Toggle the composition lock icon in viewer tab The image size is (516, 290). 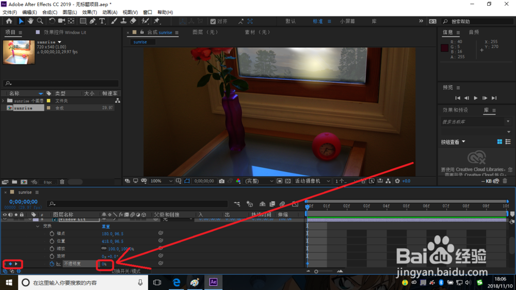[x=142, y=33]
